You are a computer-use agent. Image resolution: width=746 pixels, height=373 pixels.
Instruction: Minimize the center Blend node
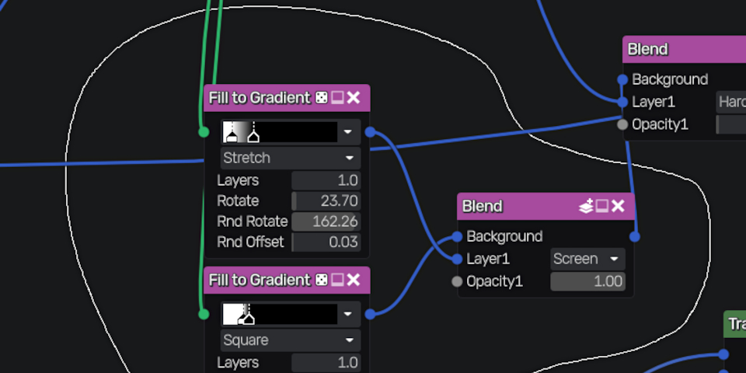[602, 207]
